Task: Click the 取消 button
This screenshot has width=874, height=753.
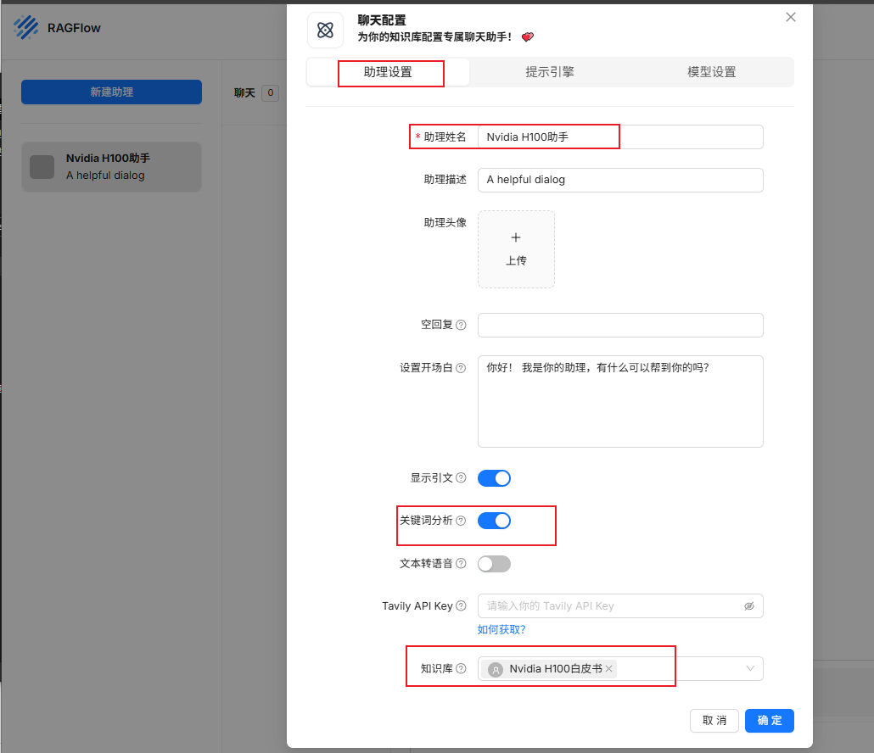Action: coord(714,721)
